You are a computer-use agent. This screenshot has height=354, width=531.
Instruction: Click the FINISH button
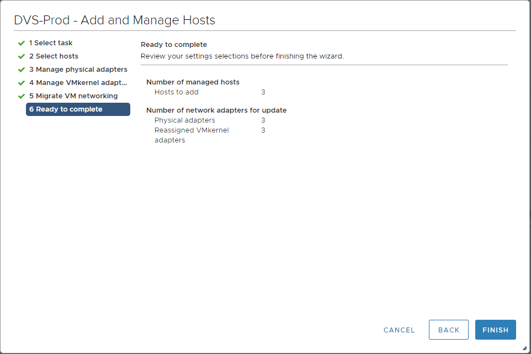point(495,330)
